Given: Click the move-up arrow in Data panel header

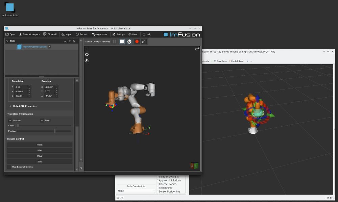Looking at the screenshot, I should [70, 41].
